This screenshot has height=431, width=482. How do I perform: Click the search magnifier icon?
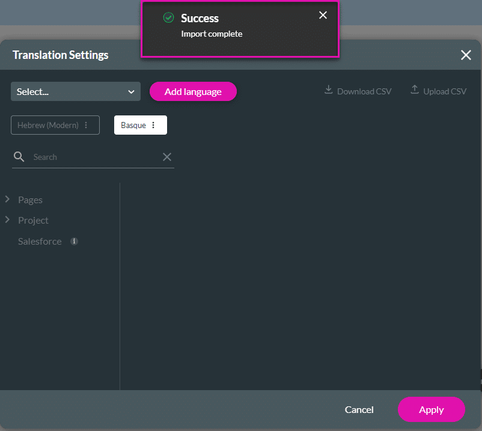pyautogui.click(x=19, y=157)
